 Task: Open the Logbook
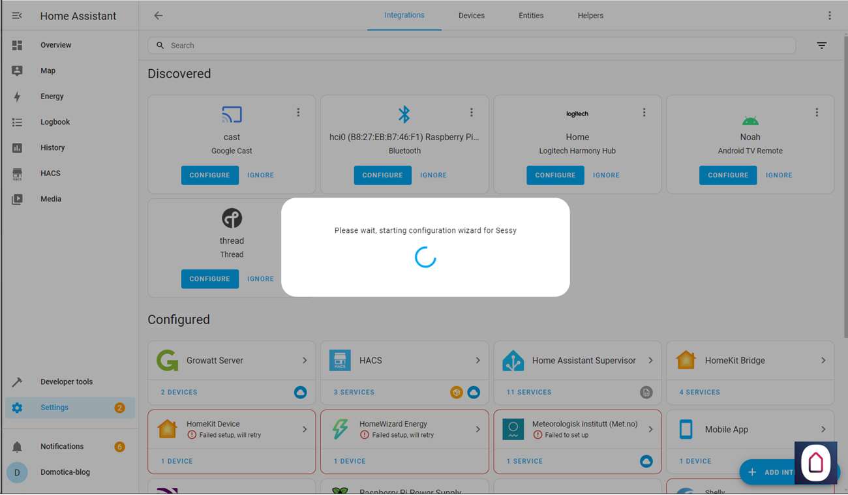[70, 122]
